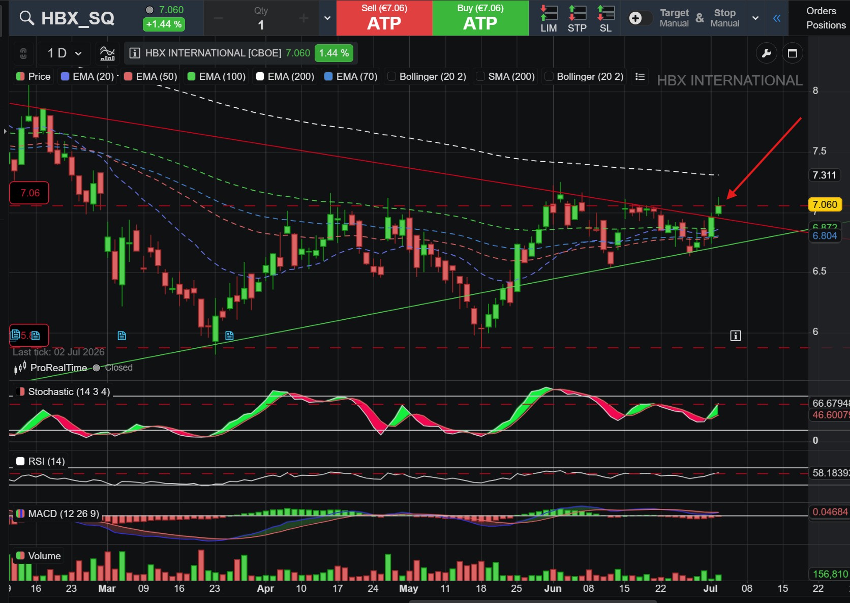The height and width of the screenshot is (603, 850).
Task: Select the SL order icon
Action: click(x=605, y=18)
